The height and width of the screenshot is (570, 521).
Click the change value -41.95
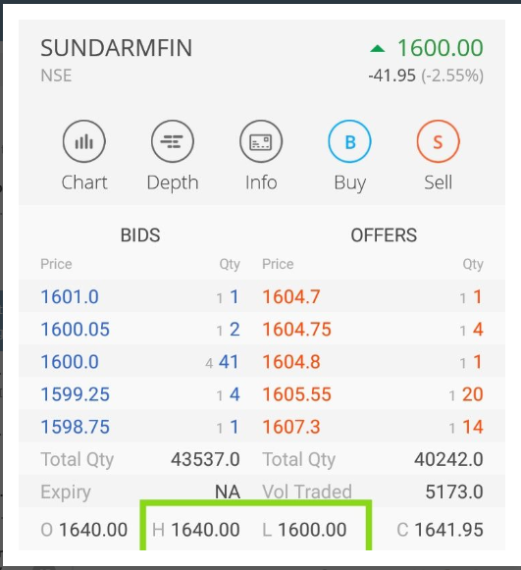coord(391,76)
